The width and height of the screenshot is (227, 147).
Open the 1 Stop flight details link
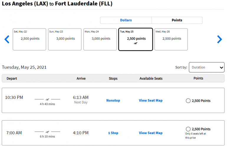113,133
